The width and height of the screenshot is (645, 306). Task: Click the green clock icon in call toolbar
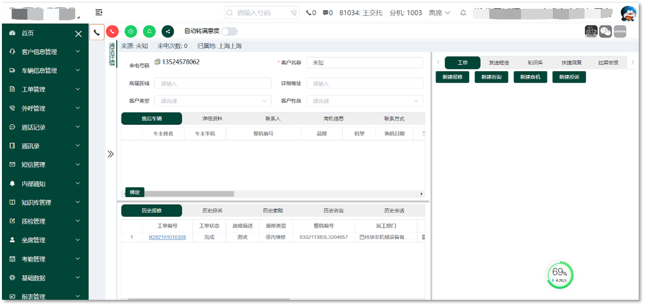[130, 32]
